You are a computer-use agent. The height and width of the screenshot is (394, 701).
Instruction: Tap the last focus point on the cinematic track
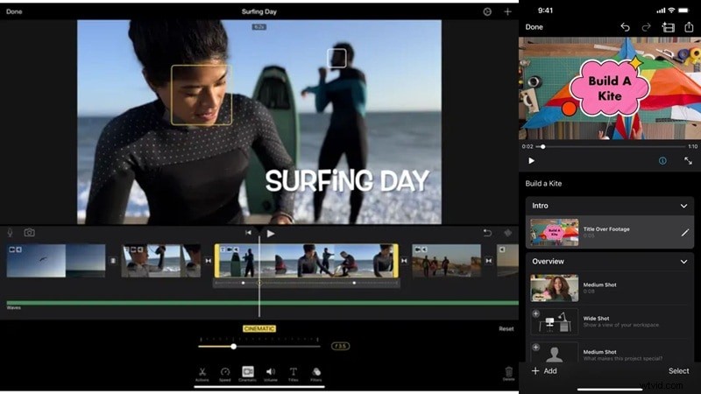354,283
